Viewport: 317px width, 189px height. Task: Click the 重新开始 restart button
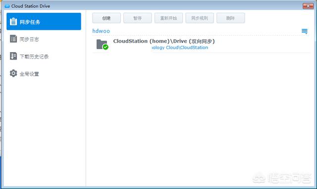click(x=168, y=18)
